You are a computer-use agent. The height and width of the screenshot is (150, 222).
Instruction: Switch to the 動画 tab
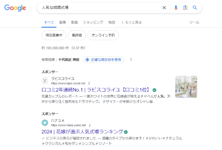(74, 22)
